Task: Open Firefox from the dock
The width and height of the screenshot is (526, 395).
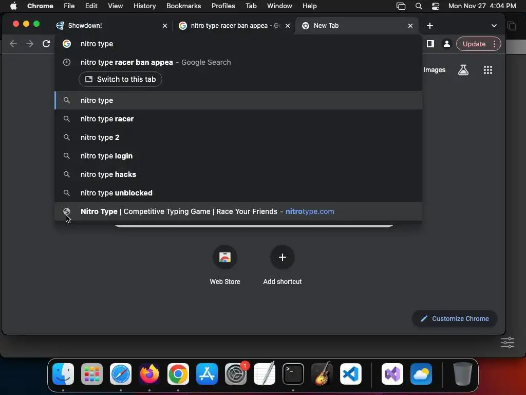Action: pyautogui.click(x=149, y=374)
